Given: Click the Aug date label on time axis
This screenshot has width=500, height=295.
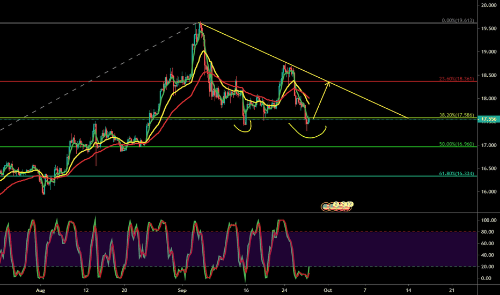Looking at the screenshot, I should [x=40, y=290].
